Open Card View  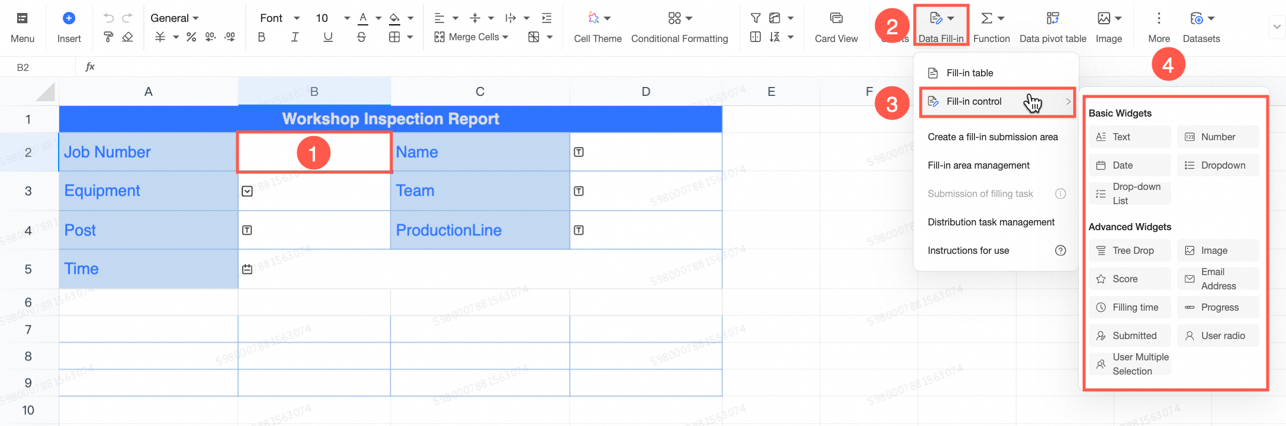[x=836, y=28]
